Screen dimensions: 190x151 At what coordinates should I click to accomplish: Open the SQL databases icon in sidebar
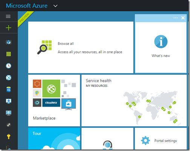coord(9,89)
